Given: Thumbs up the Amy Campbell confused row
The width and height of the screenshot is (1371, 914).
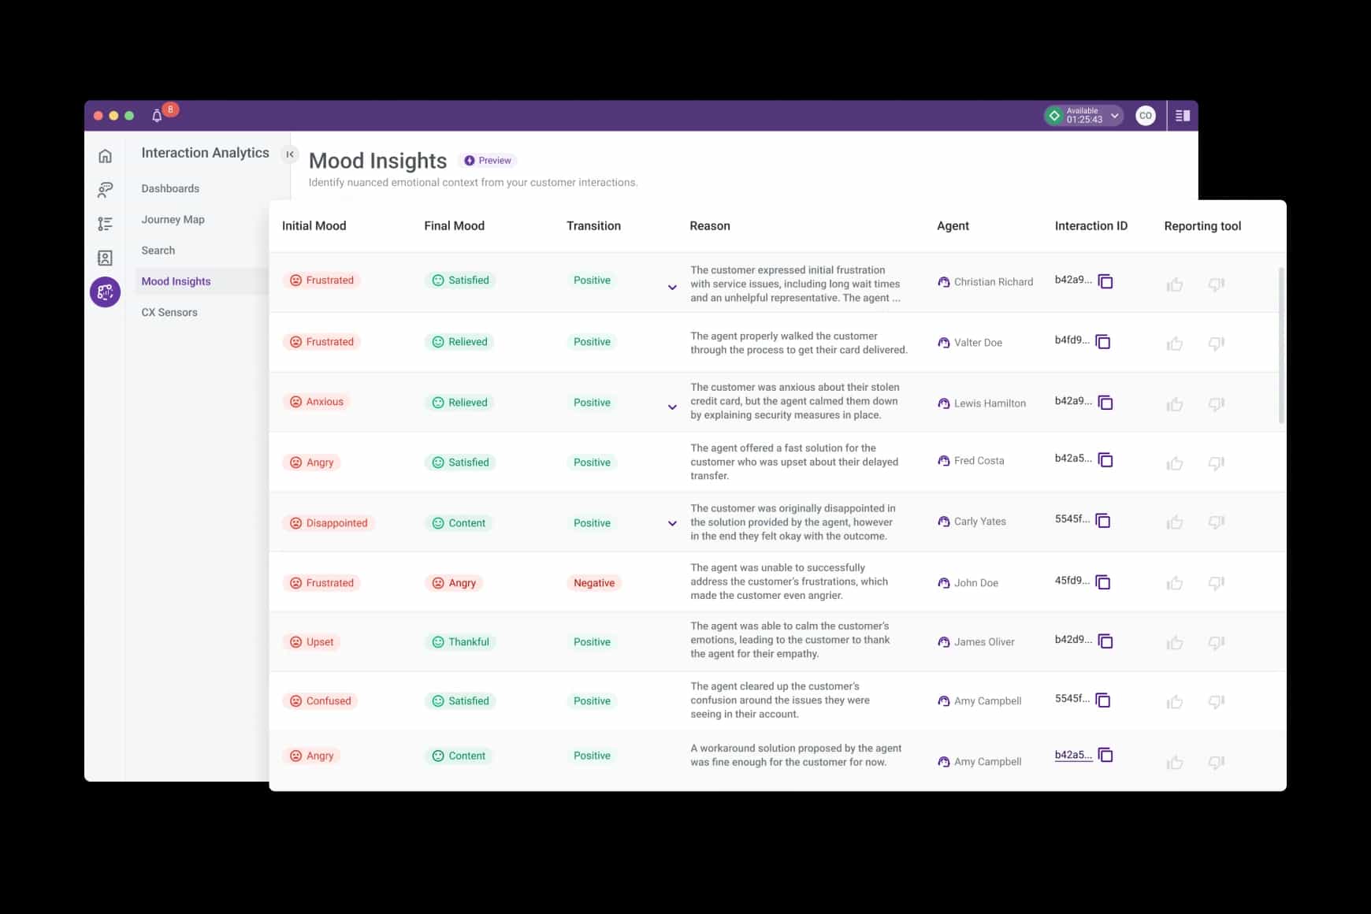Looking at the screenshot, I should 1175,702.
